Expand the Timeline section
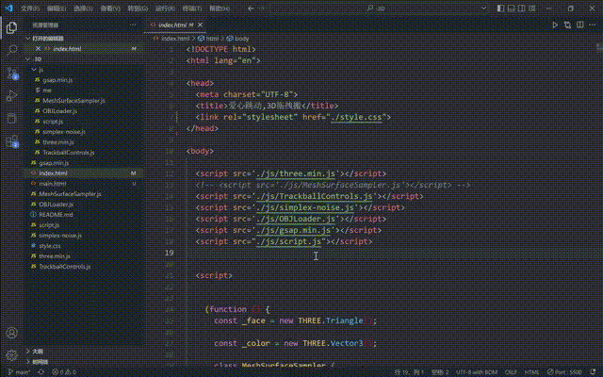Viewport: 603px width, 377px height. coord(27,362)
